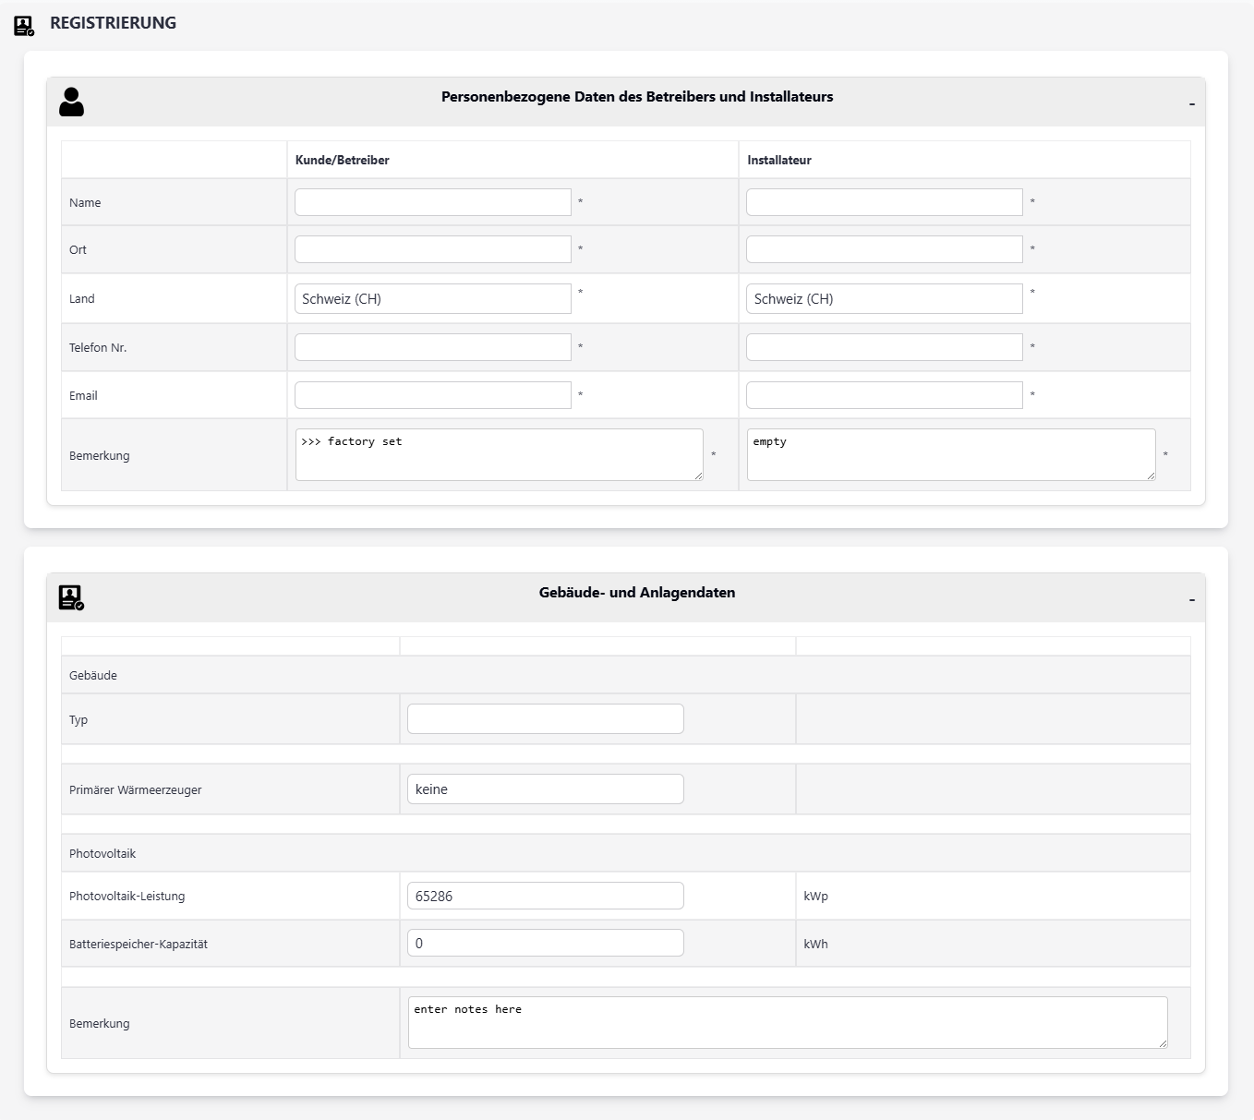The image size is (1254, 1120).
Task: Click the Batteriespeicher-Kapazität field showing 0
Action: (545, 943)
